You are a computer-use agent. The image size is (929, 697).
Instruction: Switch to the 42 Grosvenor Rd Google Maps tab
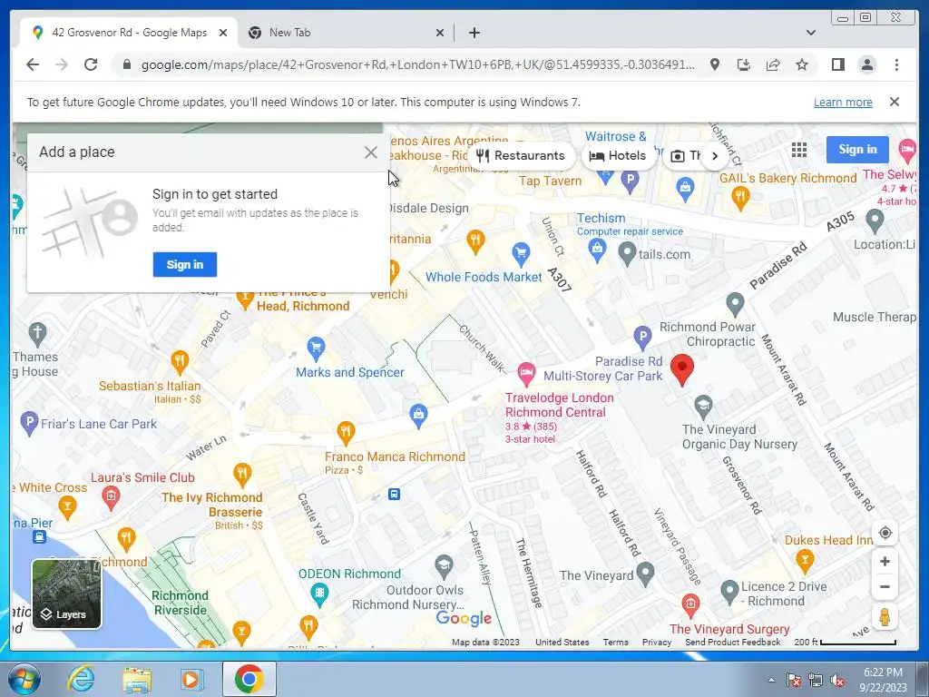(129, 33)
